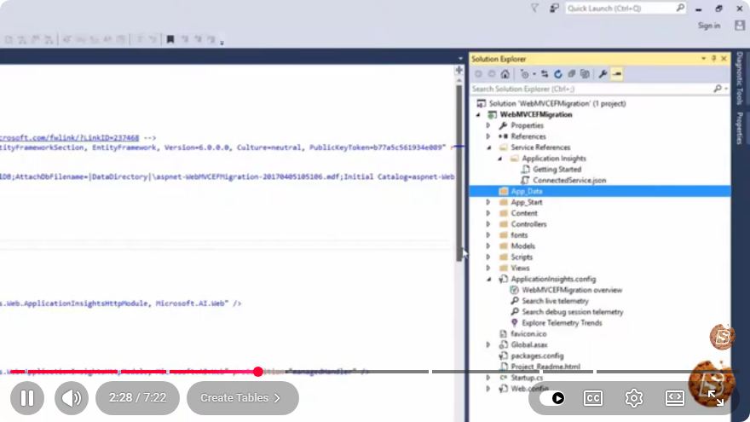Expand the Views folder

coord(488,268)
